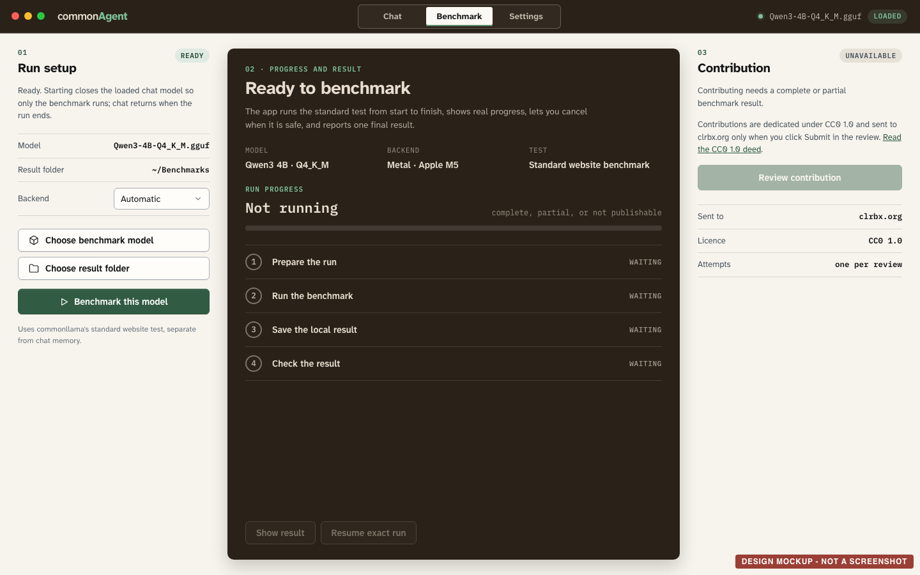Click the commonAgent app logo text
The height and width of the screenshot is (575, 920).
pyautogui.click(x=93, y=17)
